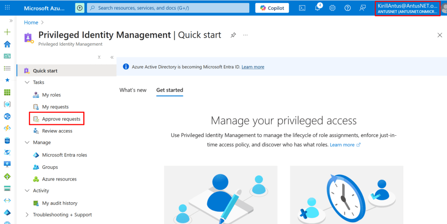Click the Create a resource plus icon
This screenshot has width=447, height=224.
(7, 32)
